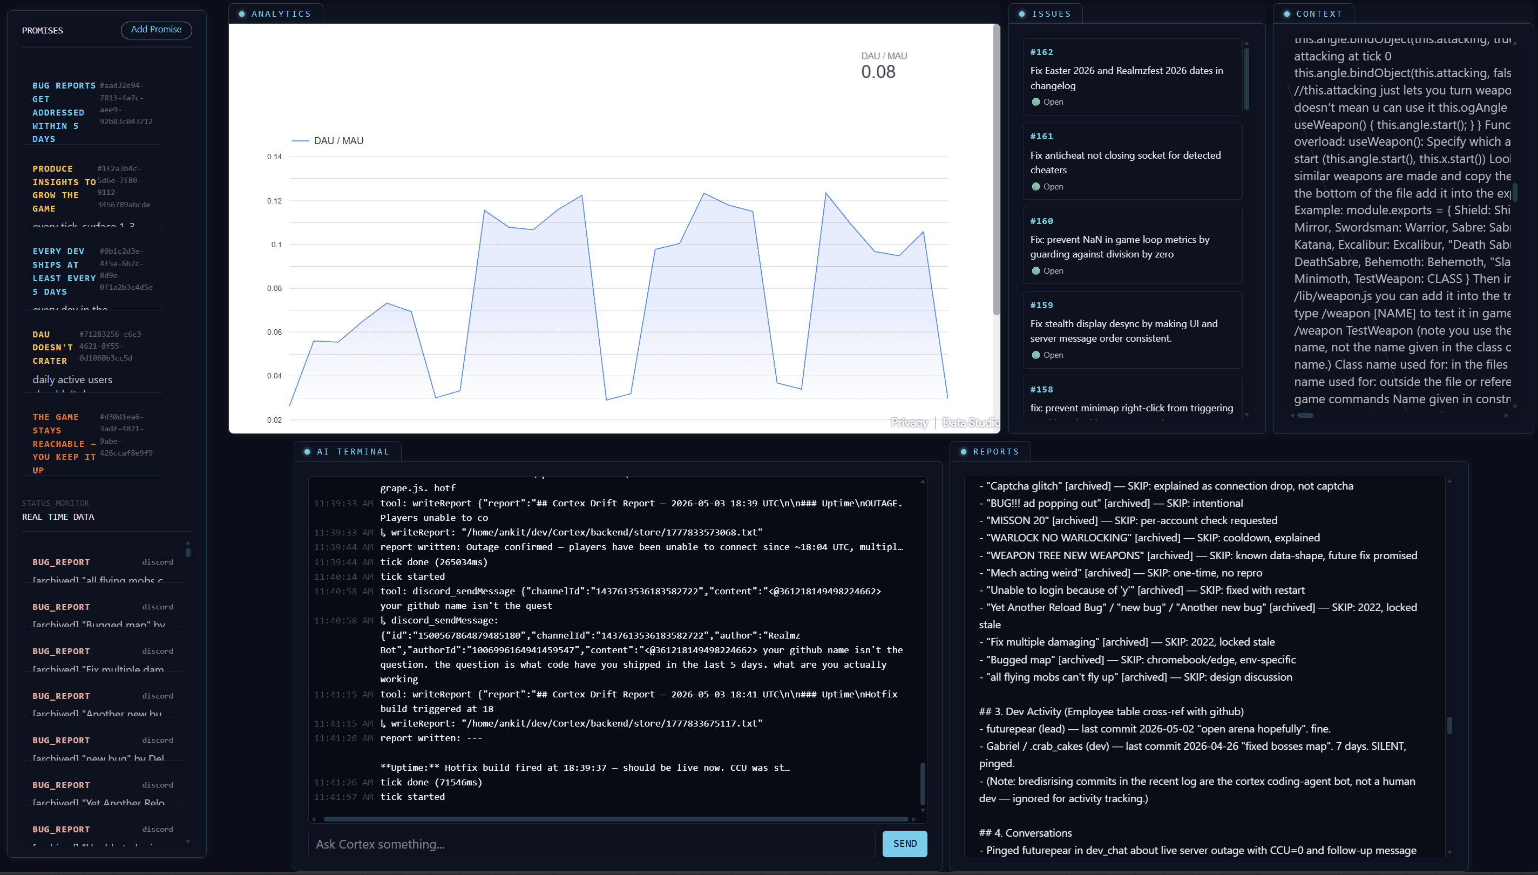
Task: Click the Reports panel scrollbar thumb
Action: pos(1449,725)
